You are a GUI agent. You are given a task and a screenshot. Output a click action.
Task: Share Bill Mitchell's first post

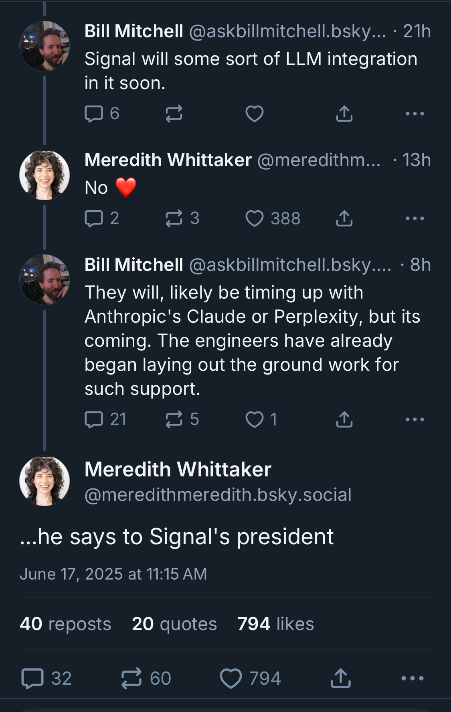point(344,114)
